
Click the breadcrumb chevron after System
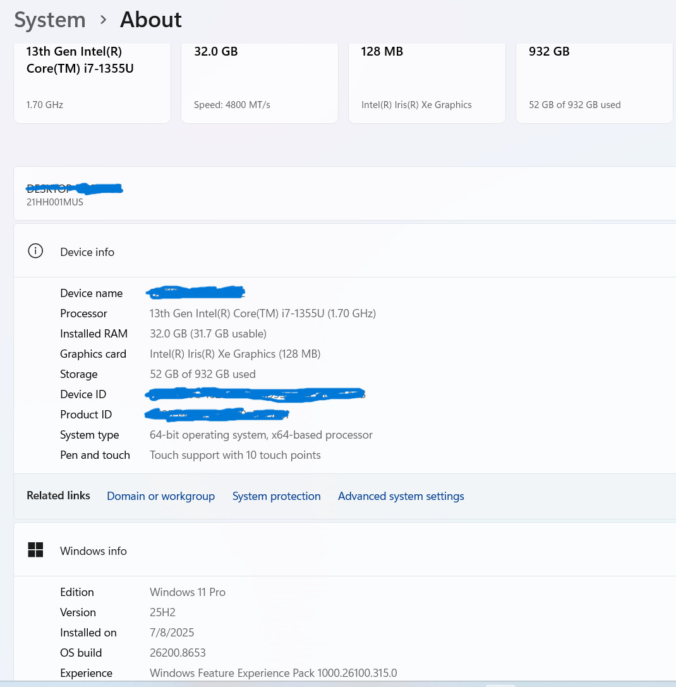[104, 20]
